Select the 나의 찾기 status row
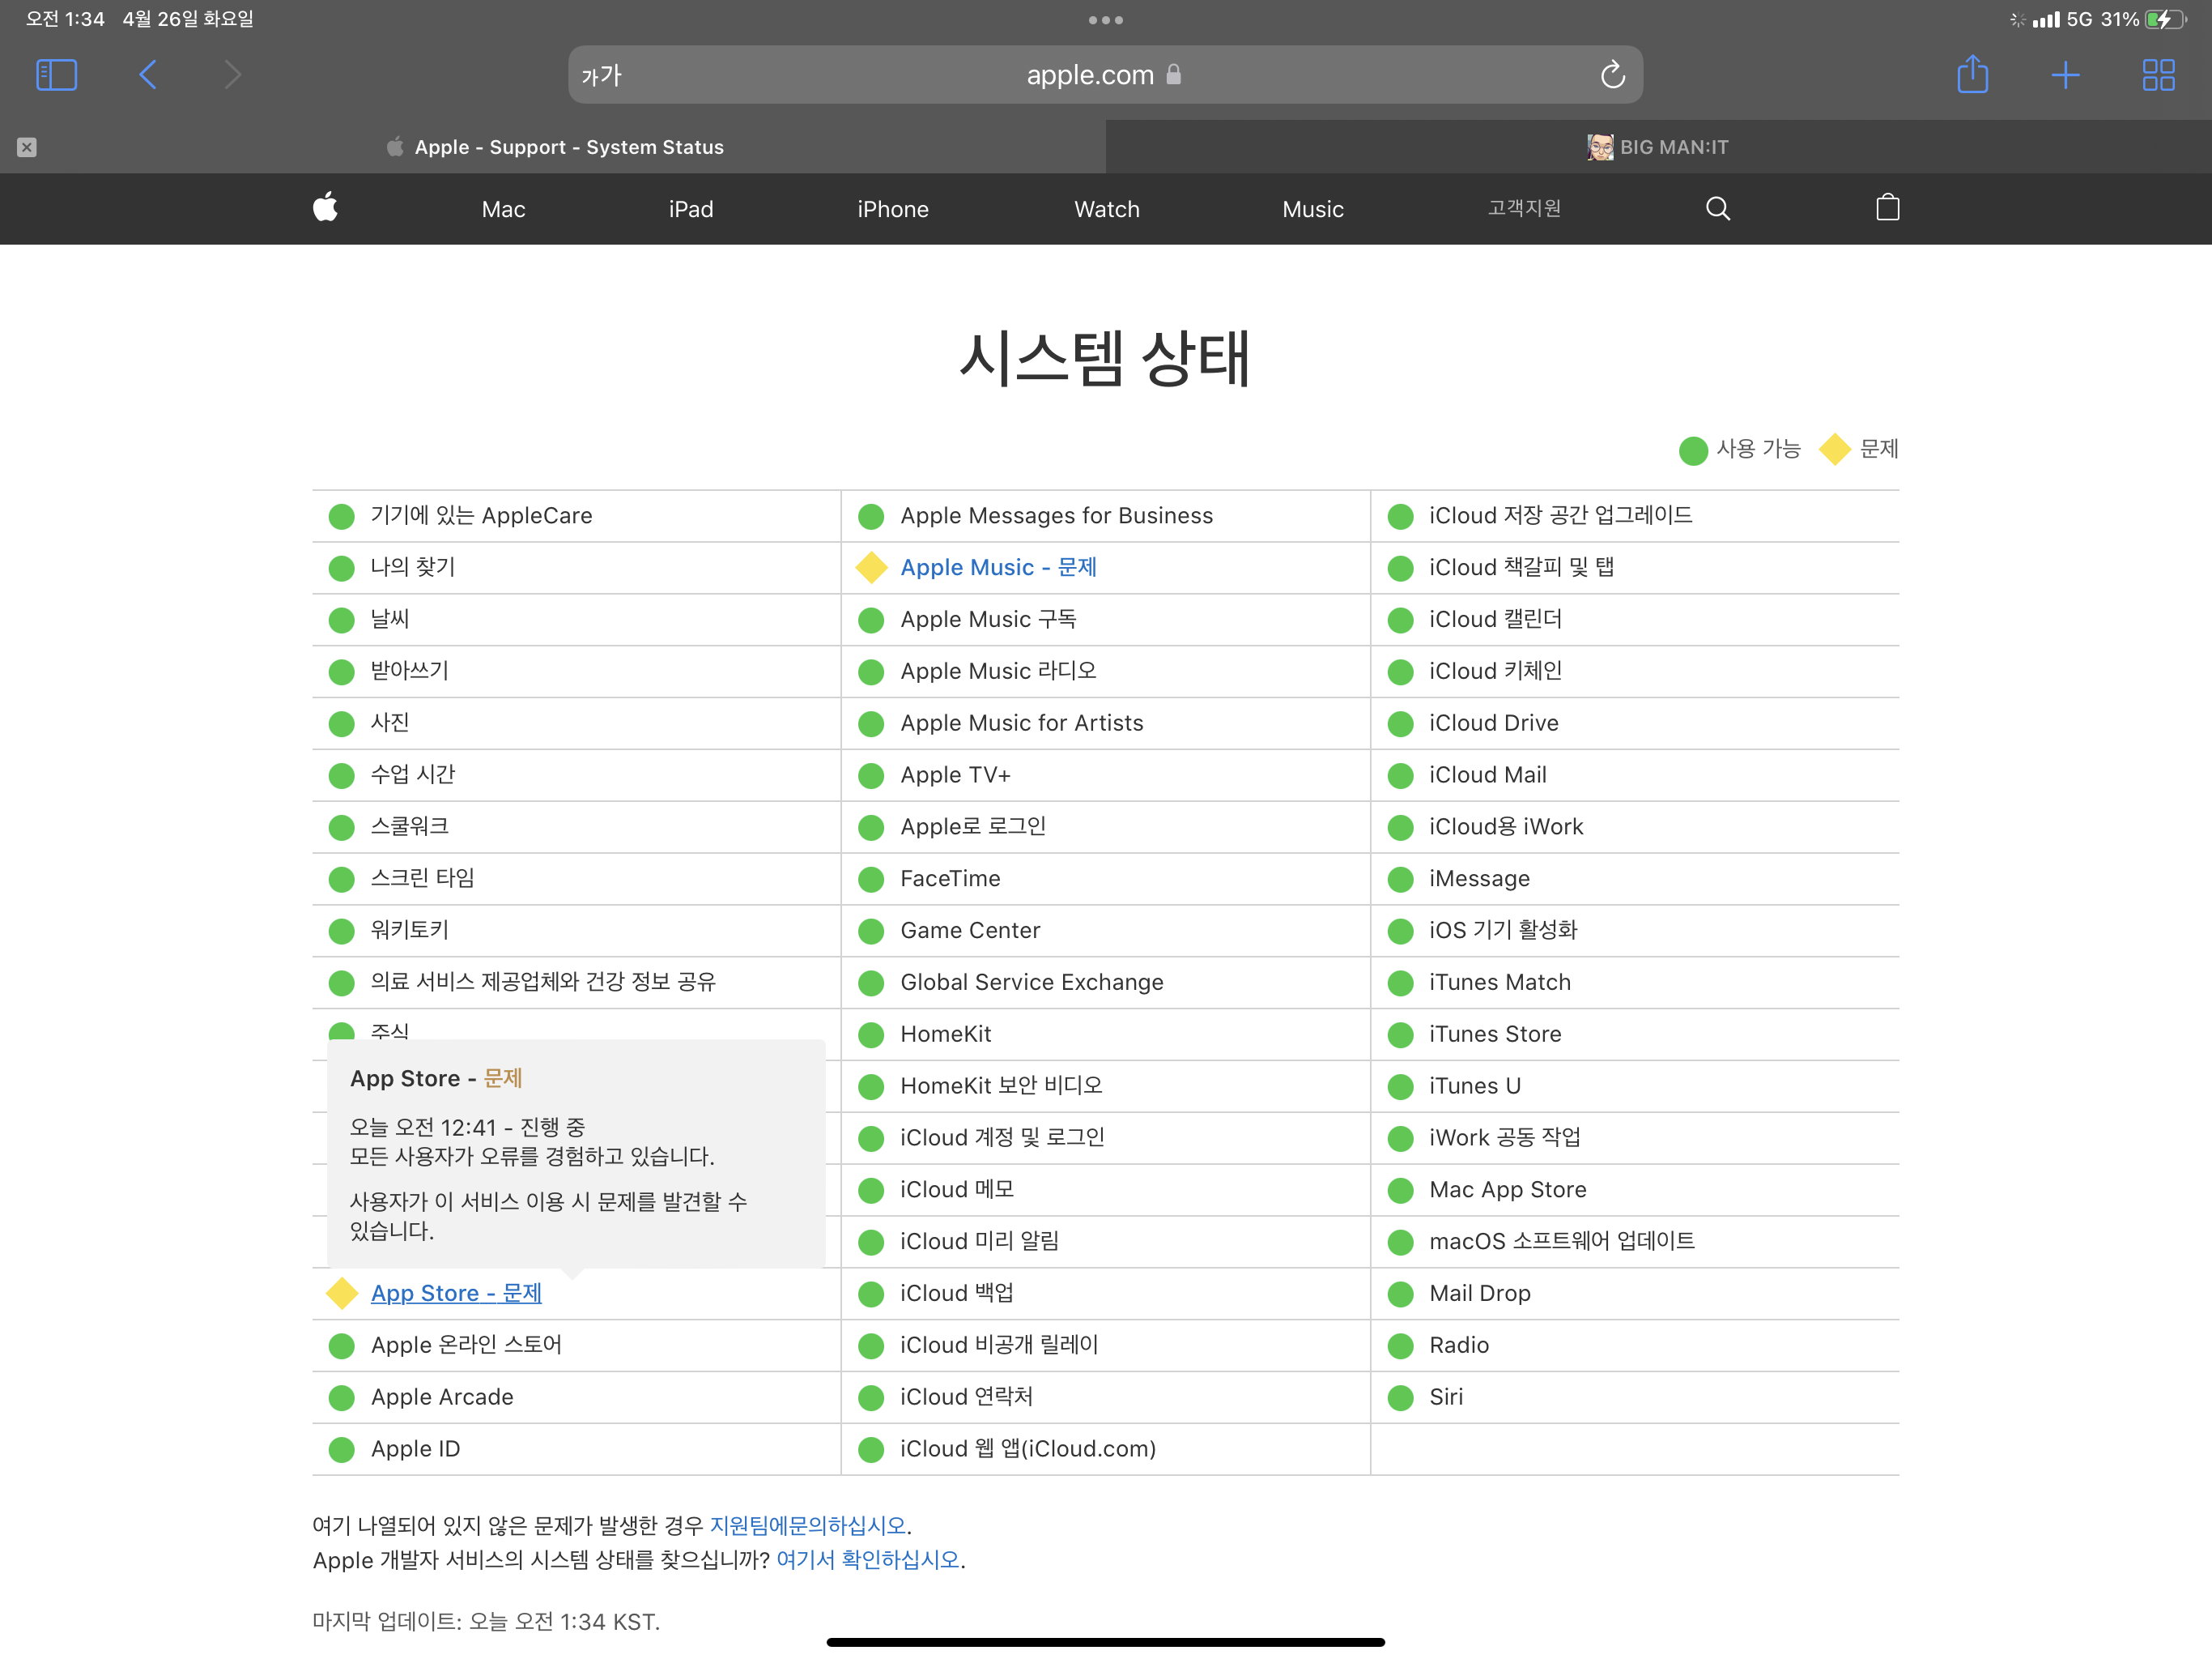 (x=576, y=567)
